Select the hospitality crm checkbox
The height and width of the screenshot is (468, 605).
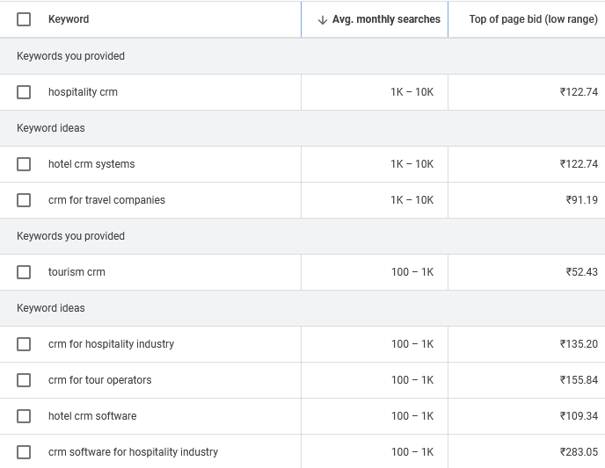24,92
